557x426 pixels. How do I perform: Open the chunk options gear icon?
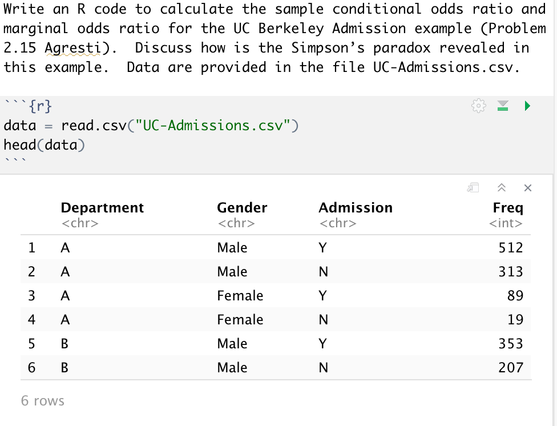[x=478, y=106]
